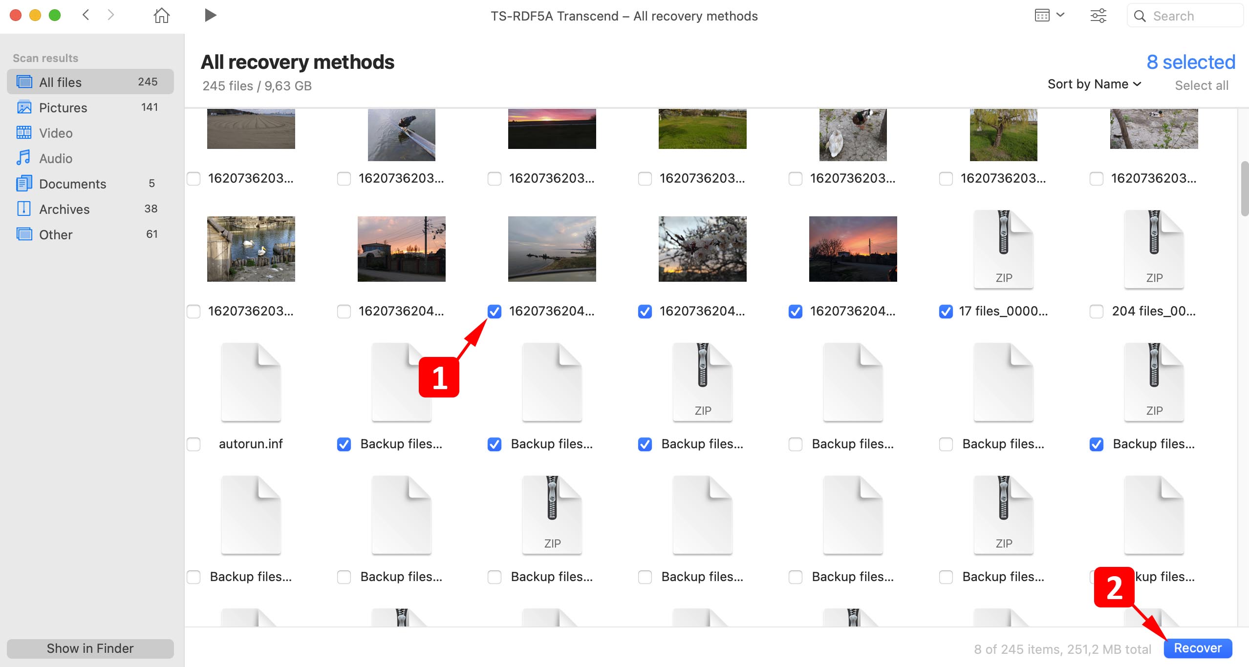The image size is (1249, 667).
Task: Uncheck the 17 files_0000 ZIP checkbox
Action: pyautogui.click(x=946, y=311)
